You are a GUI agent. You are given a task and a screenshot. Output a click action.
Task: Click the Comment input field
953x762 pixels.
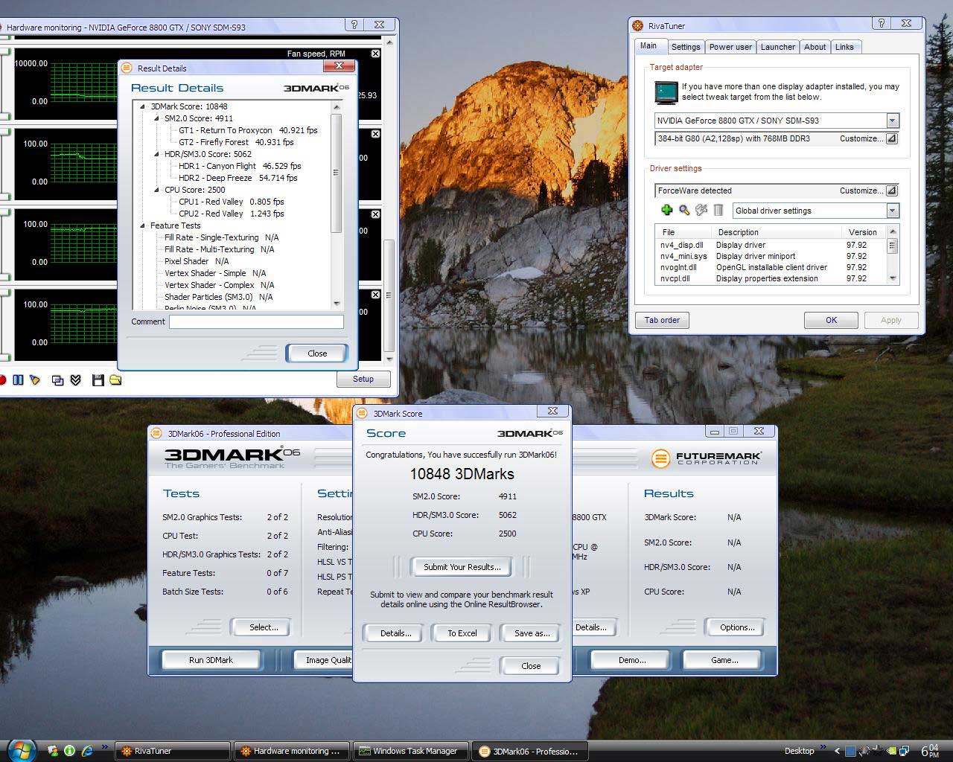(256, 321)
